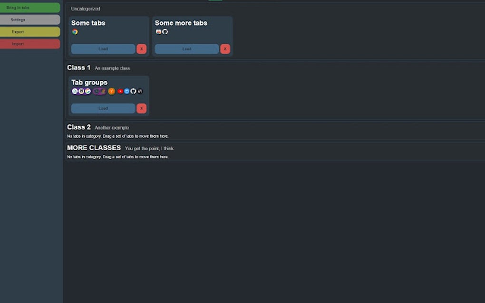The height and width of the screenshot is (303, 485).
Task: Select the YouTube favicon in Tab groups
Action: click(x=119, y=91)
